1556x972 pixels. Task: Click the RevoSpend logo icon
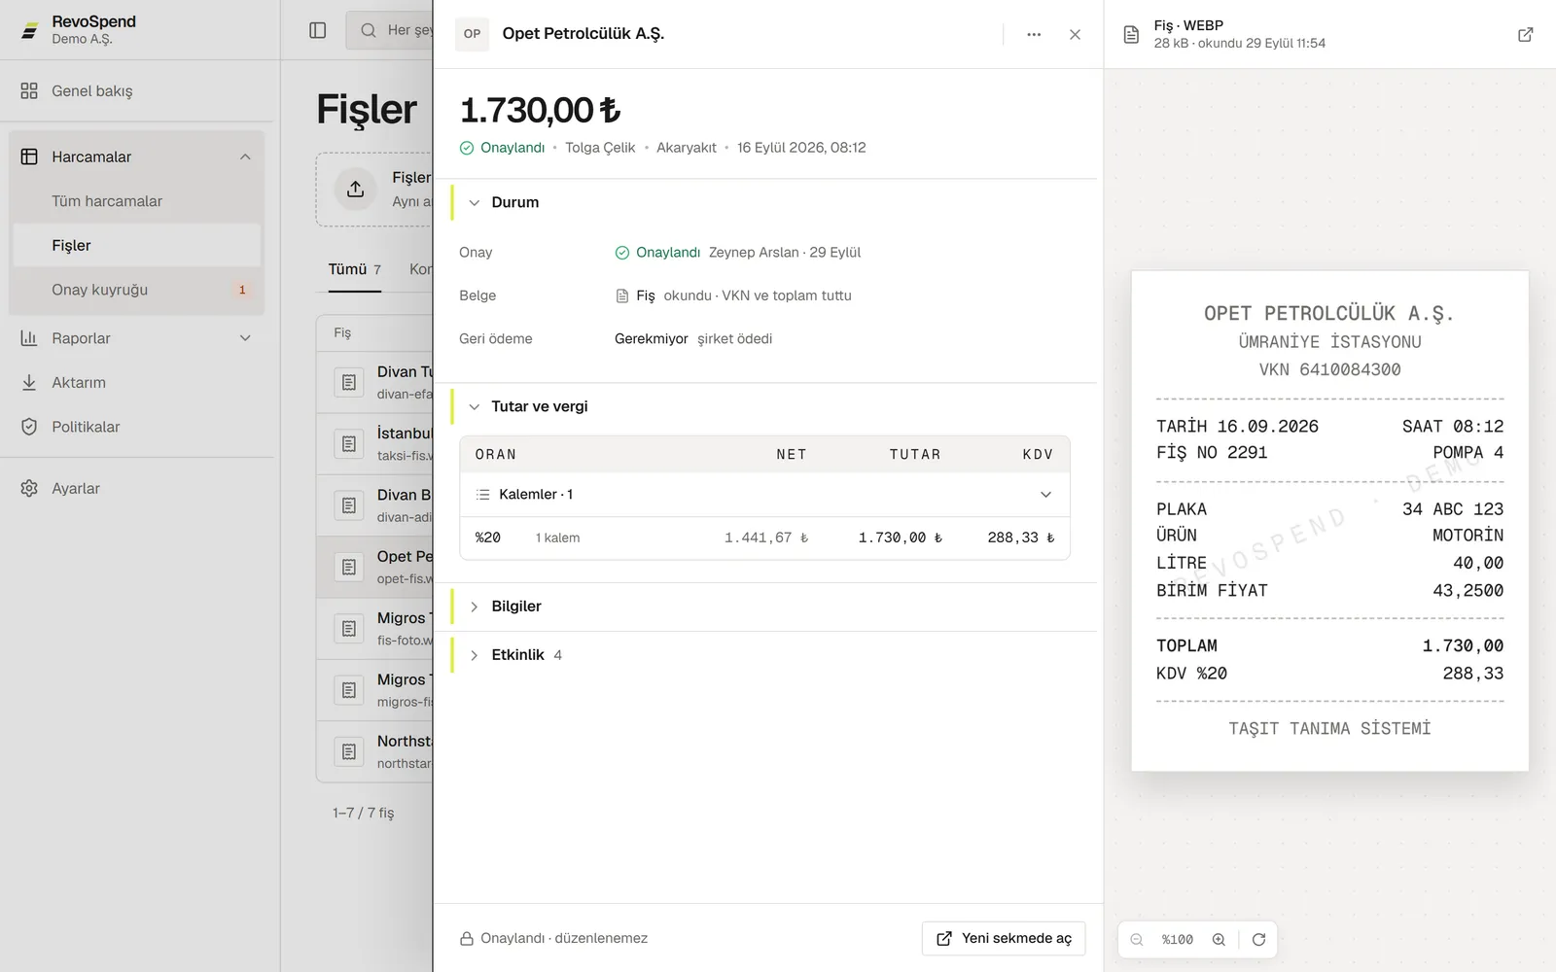point(30,30)
